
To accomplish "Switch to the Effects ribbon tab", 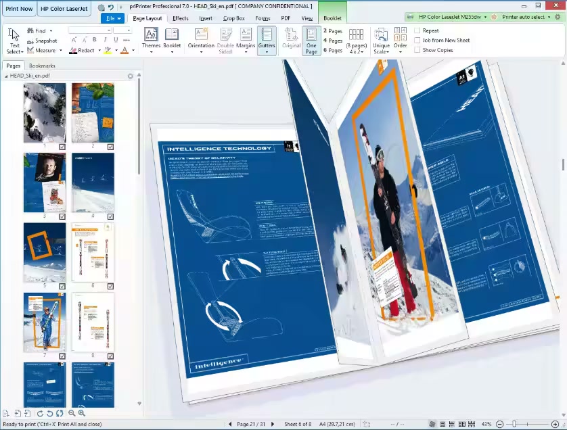I will tap(180, 18).
